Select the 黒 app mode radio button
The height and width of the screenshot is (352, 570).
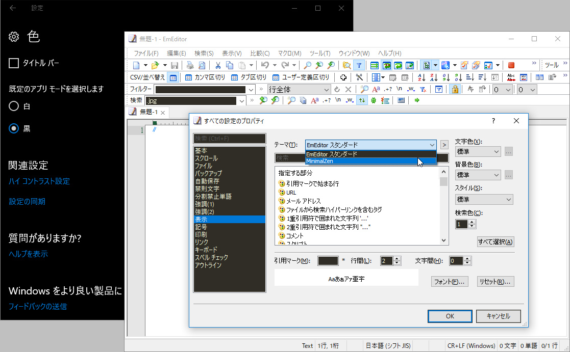13,128
